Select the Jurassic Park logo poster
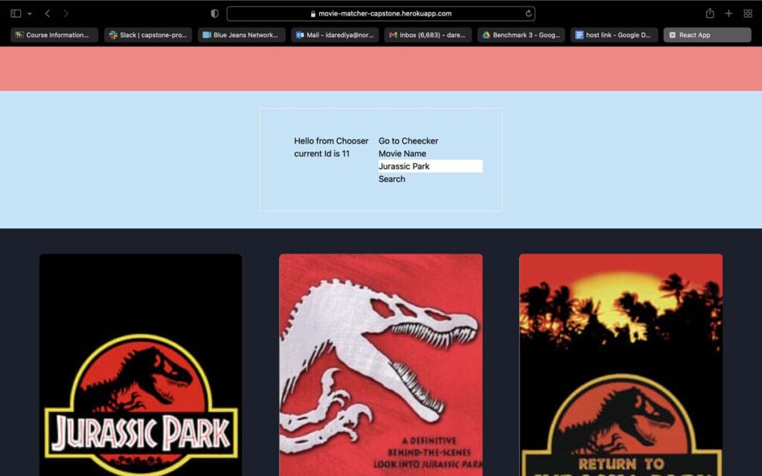Screen dimensions: 762x476 point(141,364)
